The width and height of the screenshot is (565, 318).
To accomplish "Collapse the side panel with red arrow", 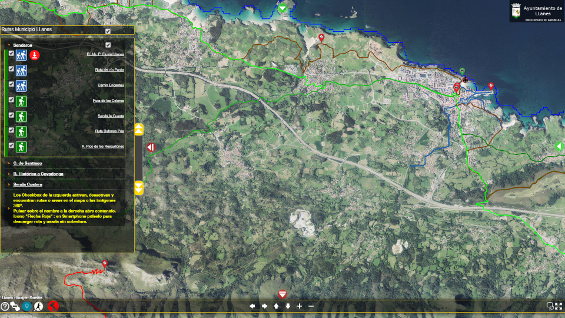I will (151, 147).
